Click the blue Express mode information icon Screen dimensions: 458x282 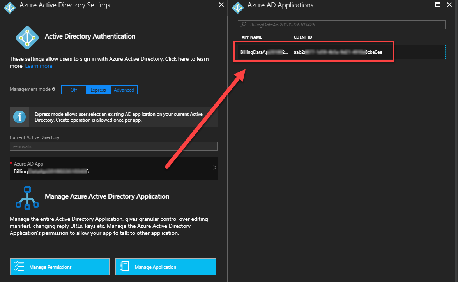(x=19, y=117)
